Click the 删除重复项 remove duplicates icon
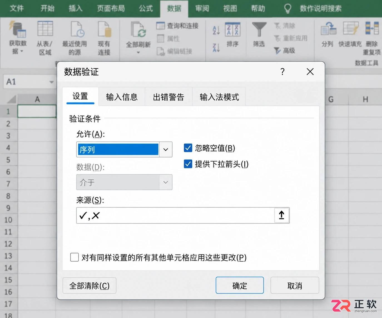 tap(372, 28)
